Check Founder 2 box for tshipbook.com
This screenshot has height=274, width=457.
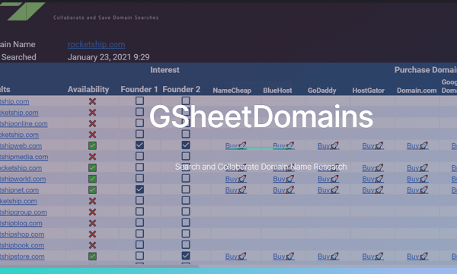pos(186,244)
